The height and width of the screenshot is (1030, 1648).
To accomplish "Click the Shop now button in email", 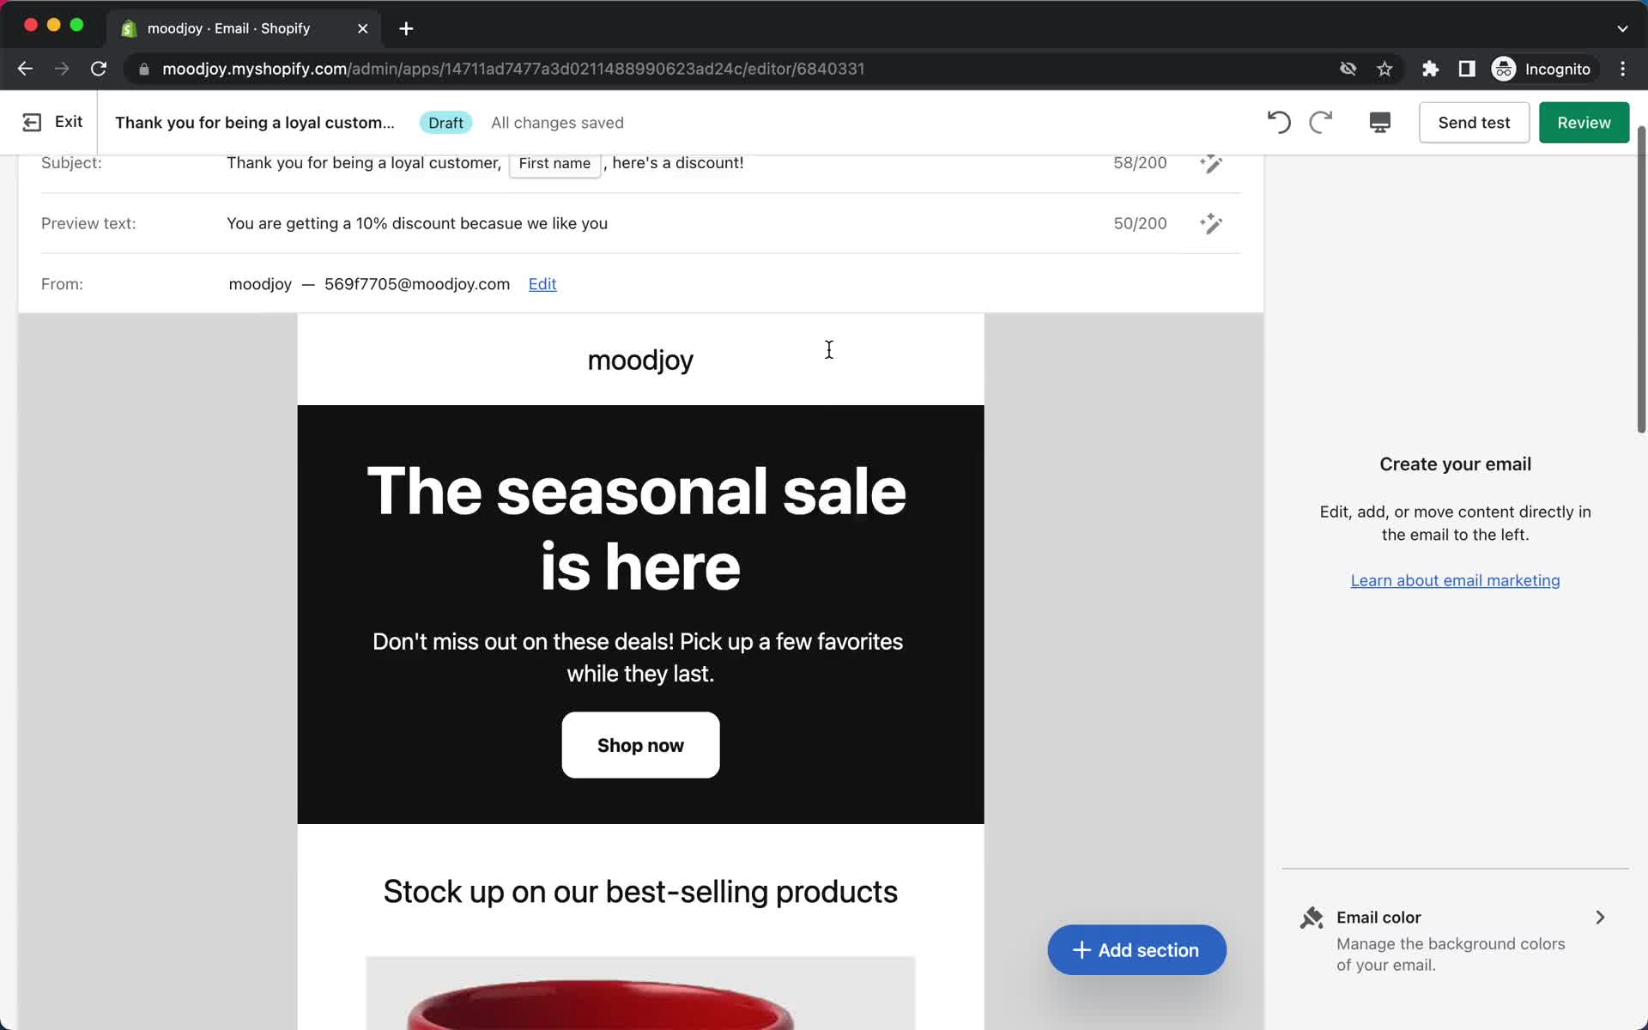I will pyautogui.click(x=639, y=744).
